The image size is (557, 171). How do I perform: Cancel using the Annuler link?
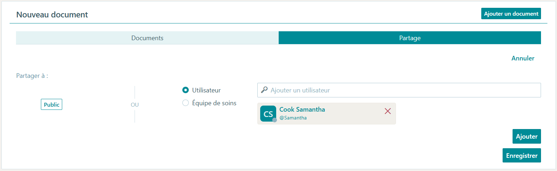[523, 58]
